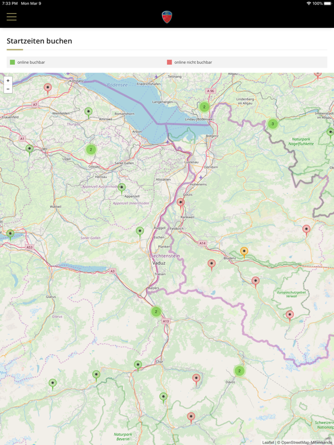Select red pin southeast of Bludenz
The width and height of the screenshot is (334, 445).
[256, 282]
